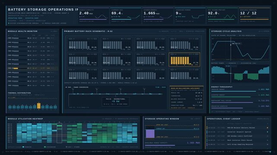Select the first module row in Module Health Monitor

click(x=32, y=38)
